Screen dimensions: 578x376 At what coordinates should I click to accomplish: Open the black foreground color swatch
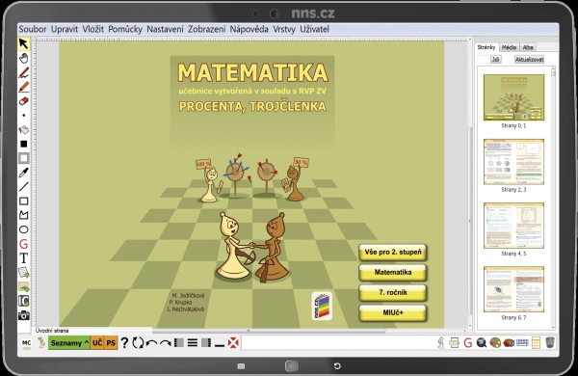tap(23, 144)
